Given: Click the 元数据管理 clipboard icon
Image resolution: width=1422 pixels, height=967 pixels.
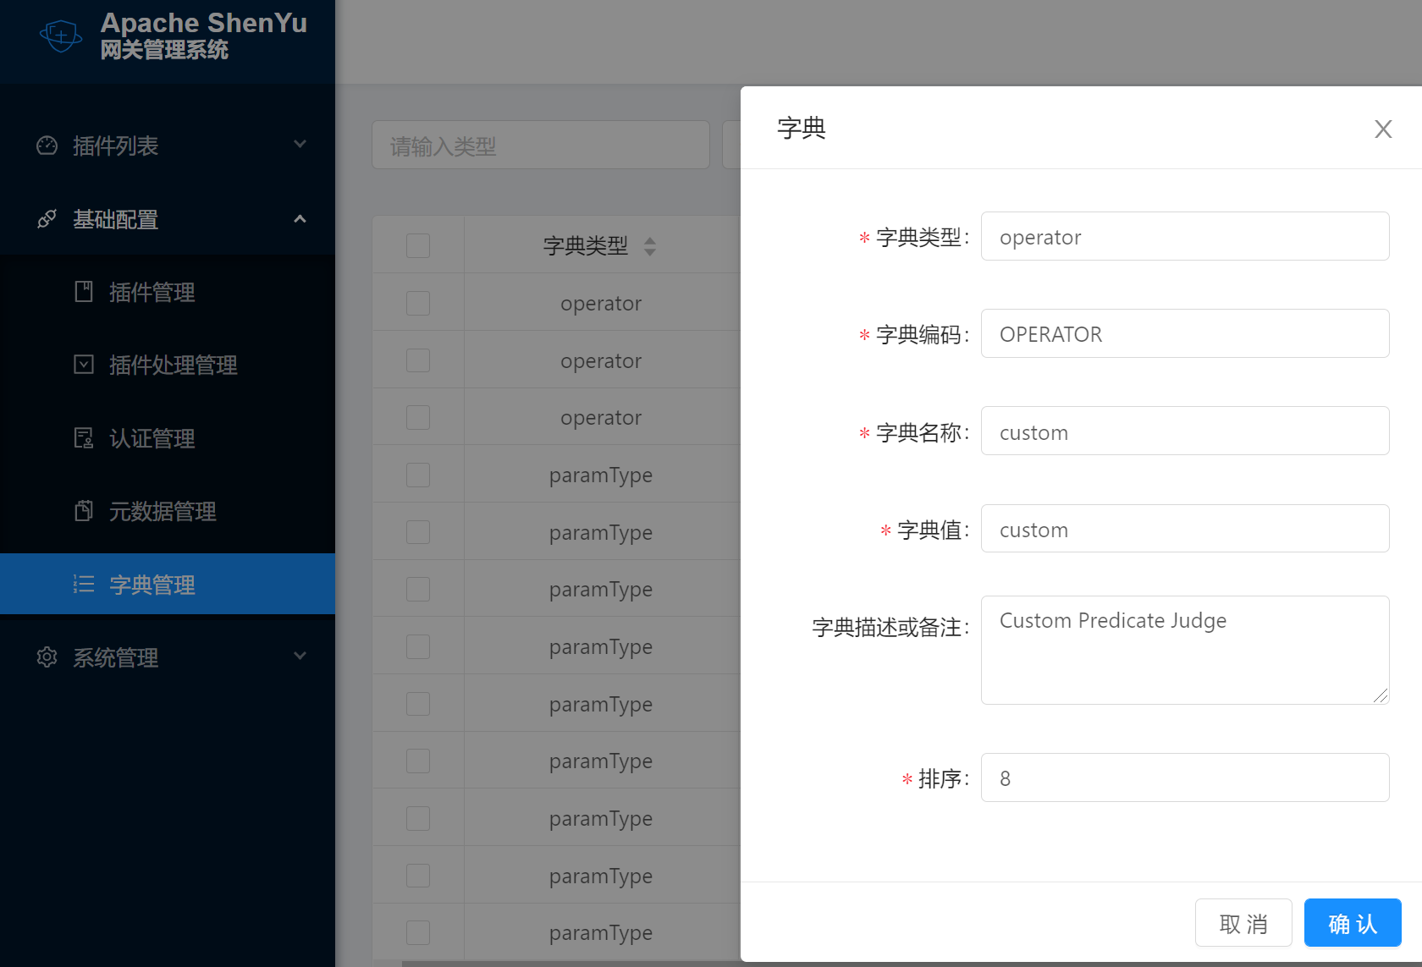Looking at the screenshot, I should [x=84, y=511].
